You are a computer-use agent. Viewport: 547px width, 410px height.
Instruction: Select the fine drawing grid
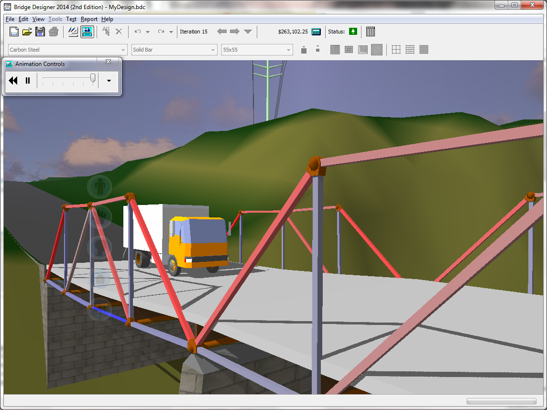(424, 50)
